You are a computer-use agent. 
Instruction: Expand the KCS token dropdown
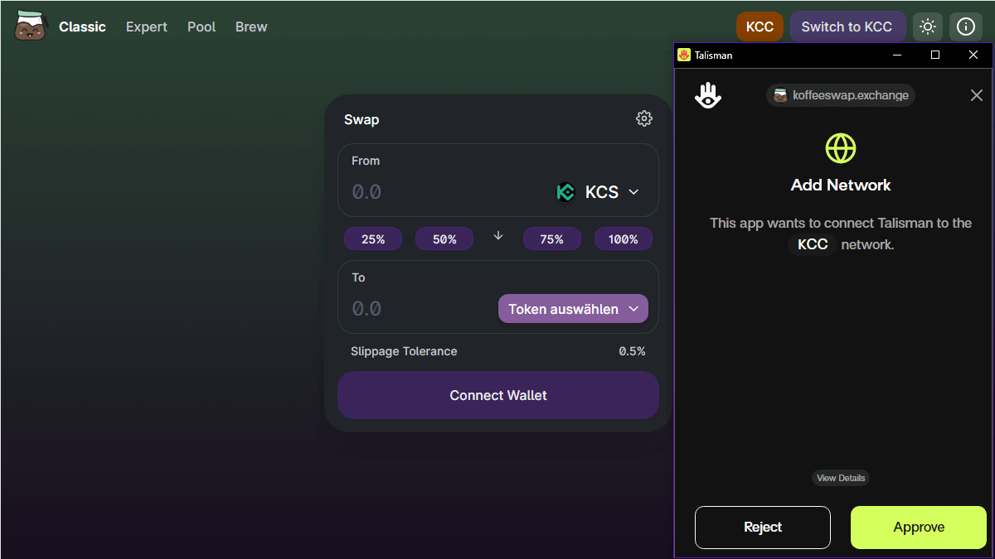(633, 192)
